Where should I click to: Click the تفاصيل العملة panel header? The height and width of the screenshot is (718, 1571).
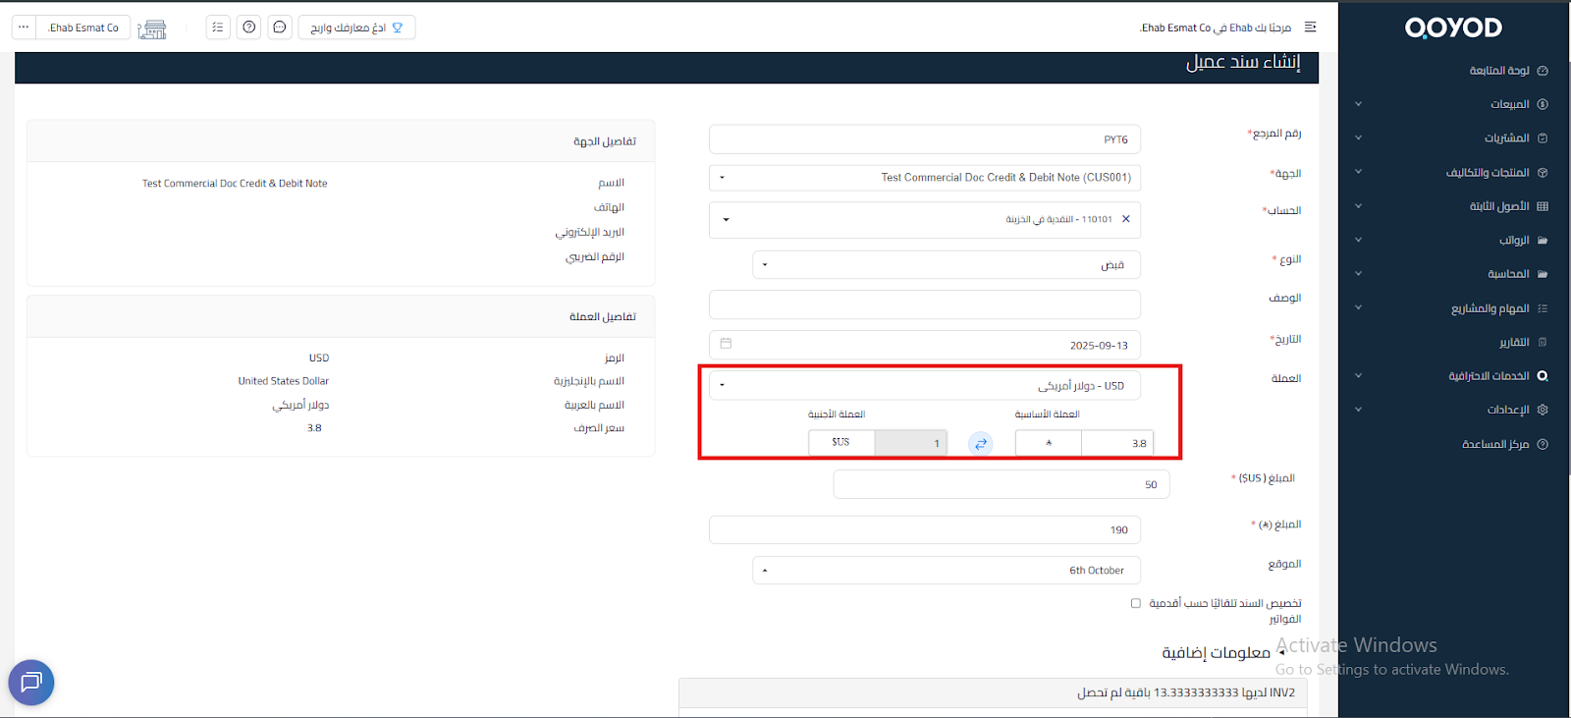[x=341, y=316]
